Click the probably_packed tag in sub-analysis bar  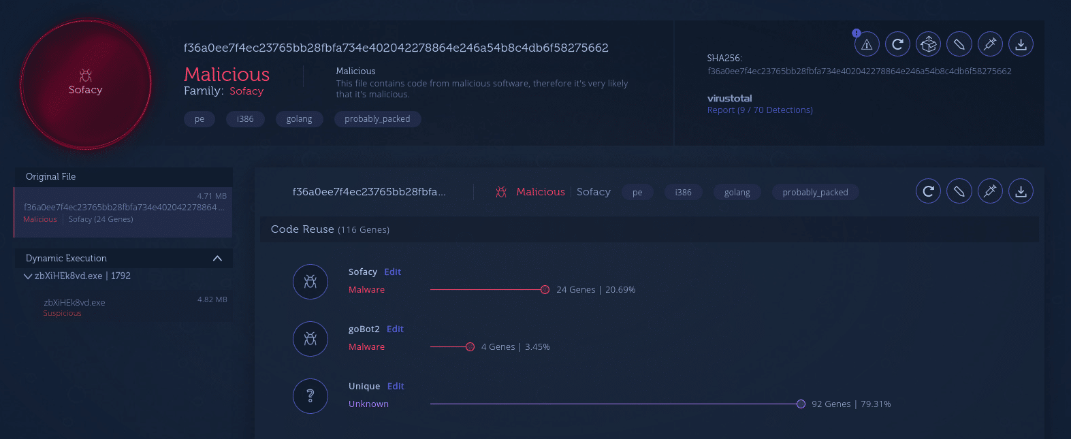(x=816, y=193)
